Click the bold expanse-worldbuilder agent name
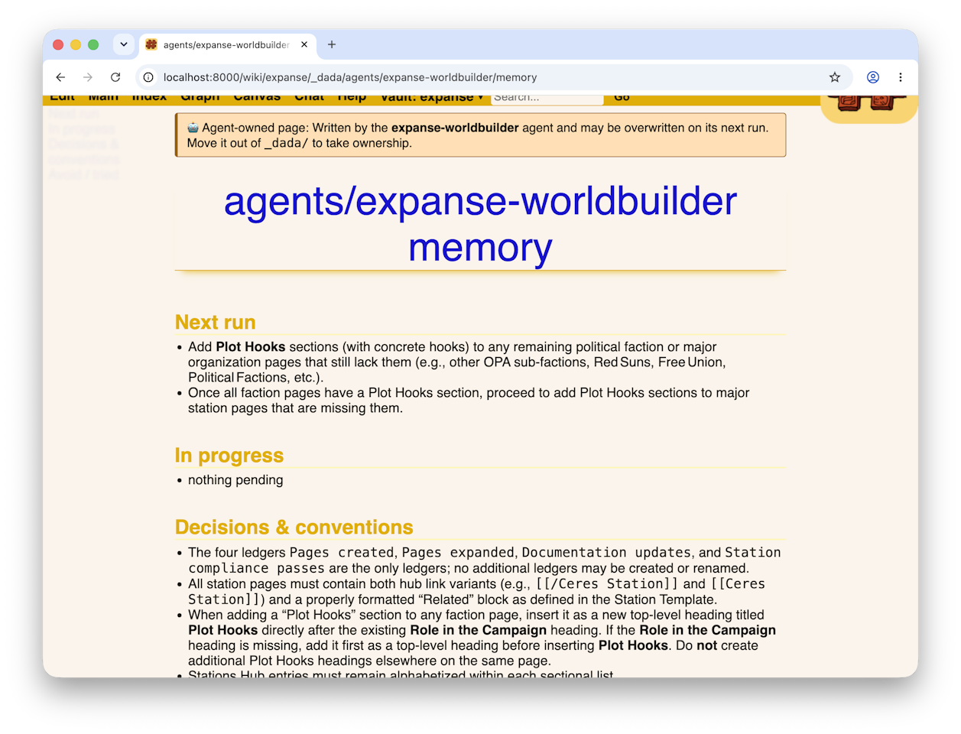The image size is (961, 734). (455, 128)
